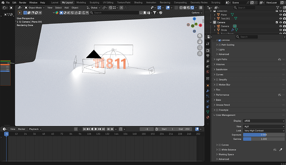The image size is (286, 165).
Task: Toggle viewport overlays icon
Action: point(168,7)
